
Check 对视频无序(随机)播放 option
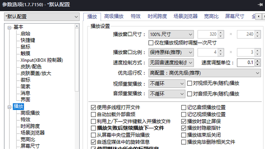tap(190, 84)
